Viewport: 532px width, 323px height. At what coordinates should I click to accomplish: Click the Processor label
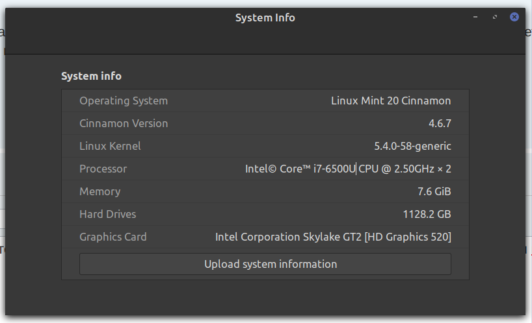click(x=103, y=169)
